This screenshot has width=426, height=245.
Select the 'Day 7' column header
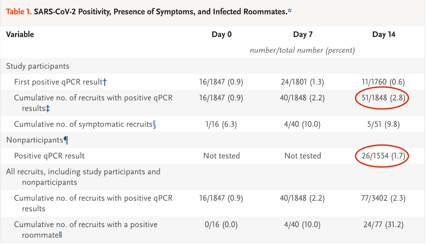[303, 34]
